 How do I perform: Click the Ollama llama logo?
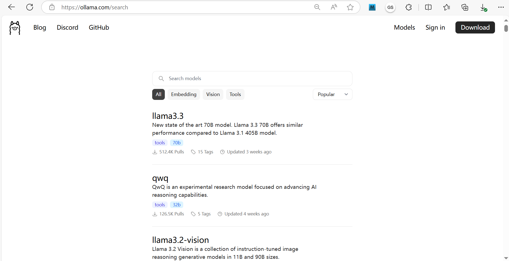pyautogui.click(x=15, y=28)
